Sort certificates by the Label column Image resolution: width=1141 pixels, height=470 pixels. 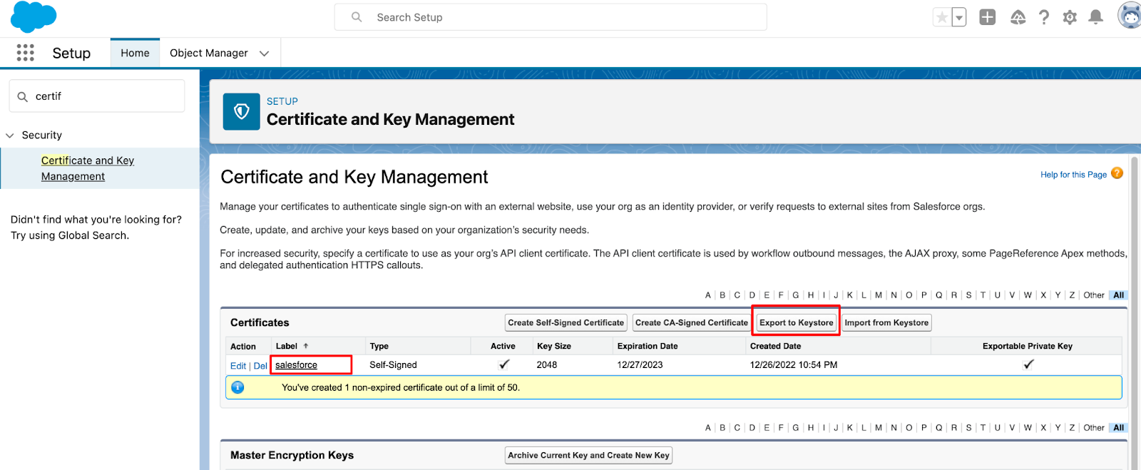click(287, 346)
